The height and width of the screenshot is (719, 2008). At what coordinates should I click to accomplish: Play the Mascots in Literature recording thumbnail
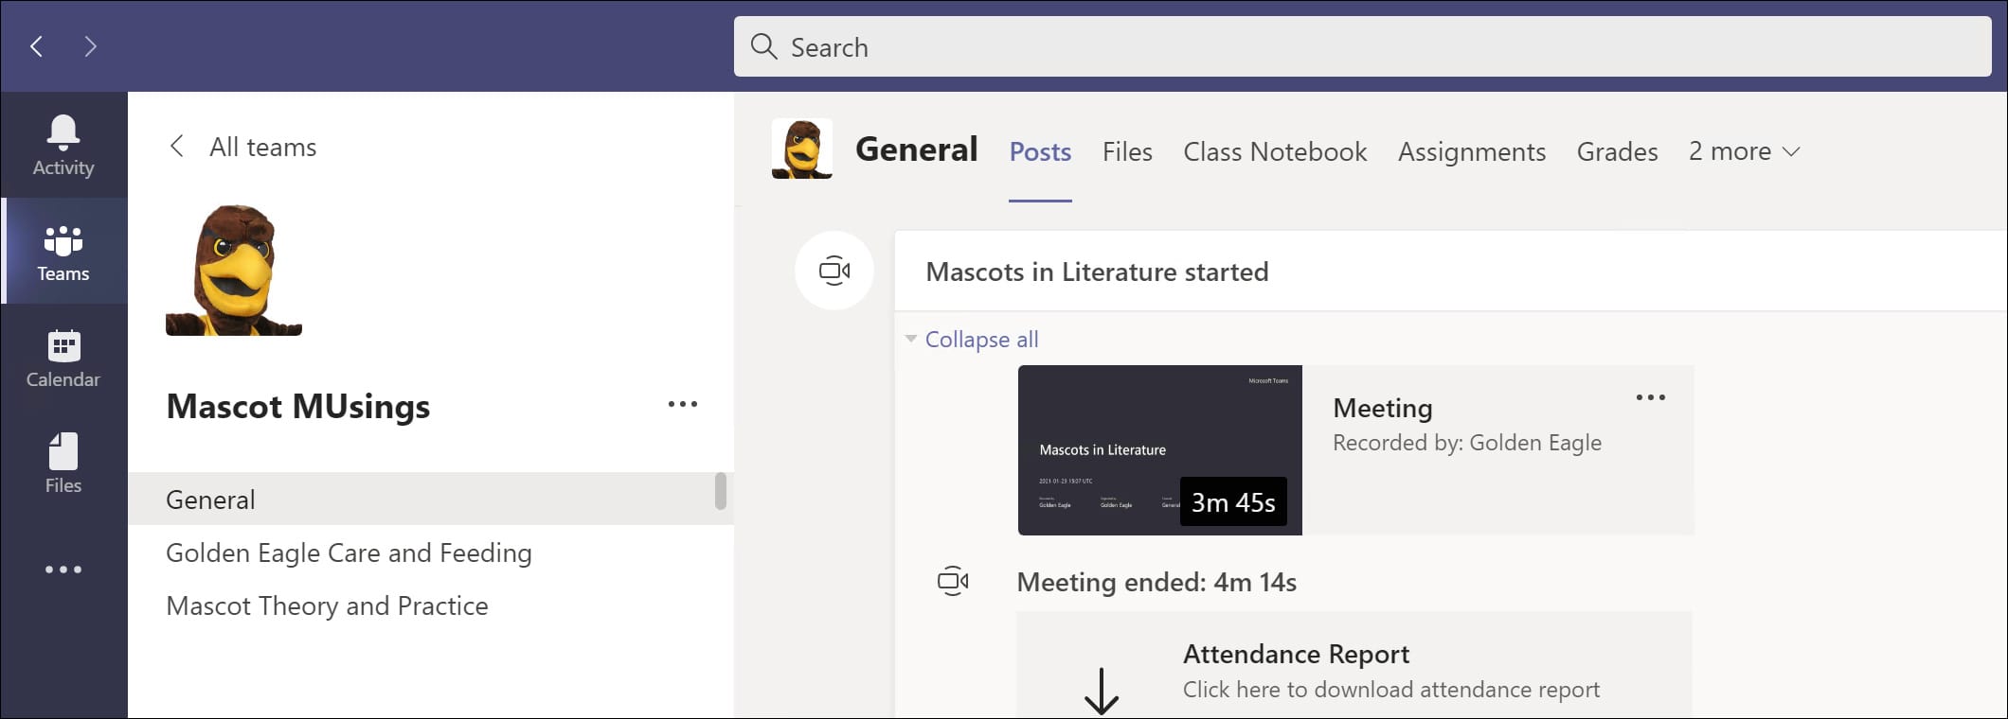(x=1159, y=450)
